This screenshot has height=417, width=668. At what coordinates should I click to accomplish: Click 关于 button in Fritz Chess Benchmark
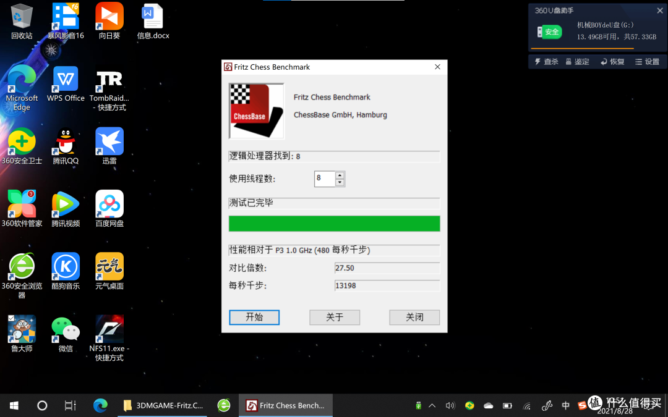coord(335,317)
